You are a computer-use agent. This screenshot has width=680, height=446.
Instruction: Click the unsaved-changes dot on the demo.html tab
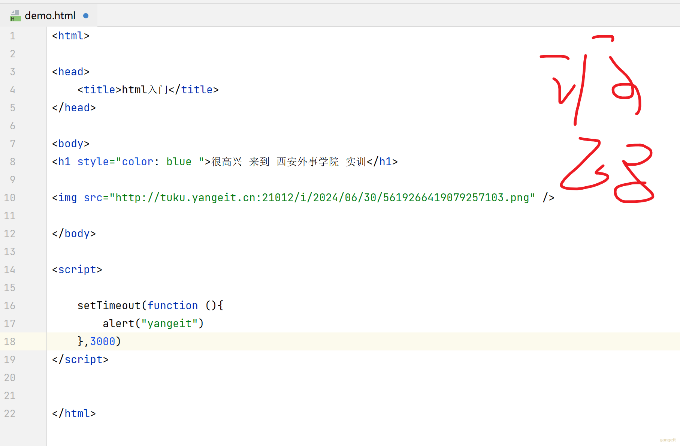tap(86, 16)
